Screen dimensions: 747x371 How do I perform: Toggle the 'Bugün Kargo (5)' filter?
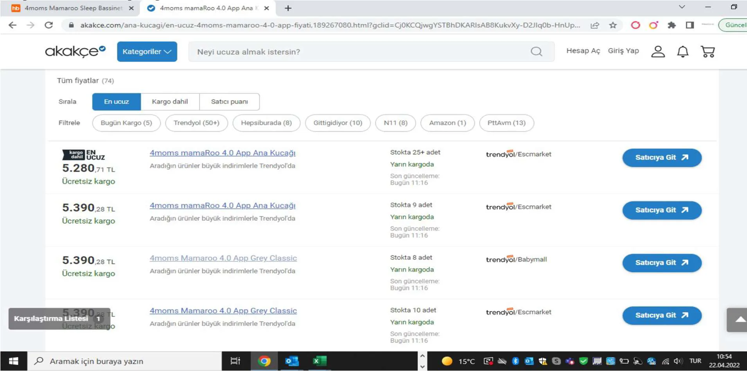click(126, 123)
